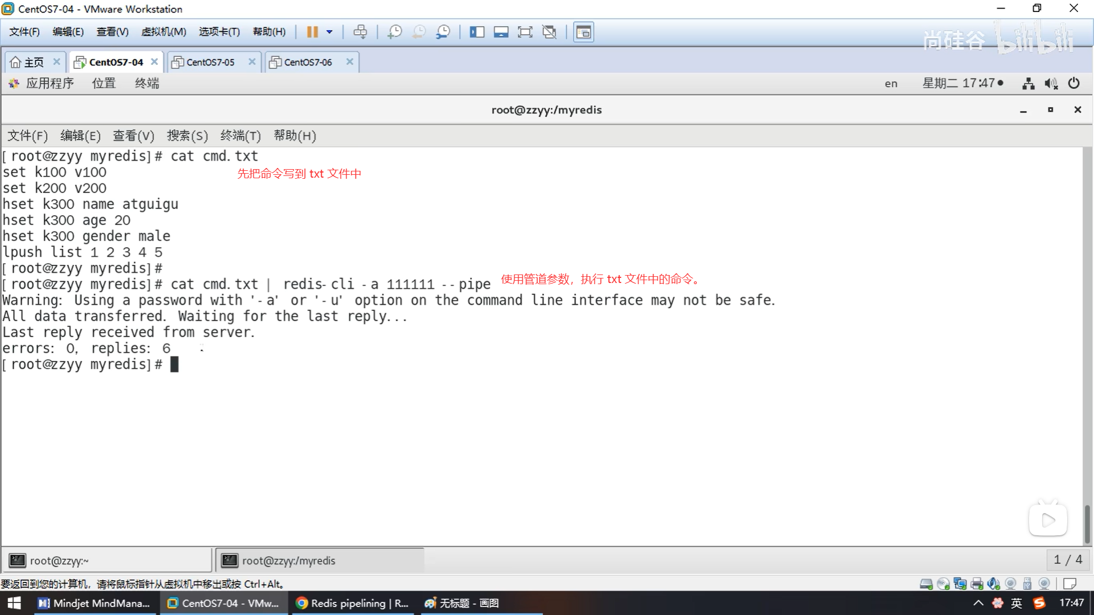Toggle Unity mode toolbar icon
Screen dimensions: 1094x615
pyautogui.click(x=549, y=32)
